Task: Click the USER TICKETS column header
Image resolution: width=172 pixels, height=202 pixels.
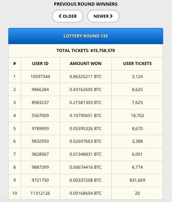Action: click(137, 63)
